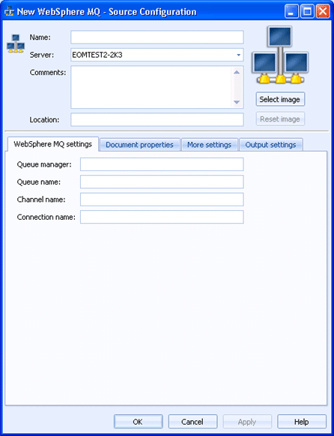Click the Cancel button
This screenshot has width=334, height=436.
coord(192,422)
